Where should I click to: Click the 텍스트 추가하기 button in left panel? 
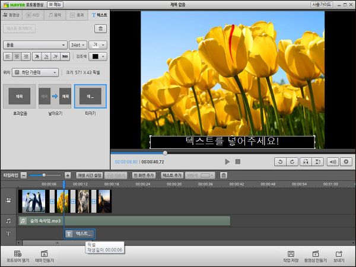coord(20,28)
